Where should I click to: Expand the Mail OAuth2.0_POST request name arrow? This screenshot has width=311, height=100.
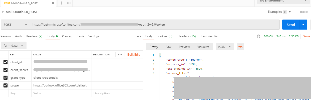pos(3,12)
